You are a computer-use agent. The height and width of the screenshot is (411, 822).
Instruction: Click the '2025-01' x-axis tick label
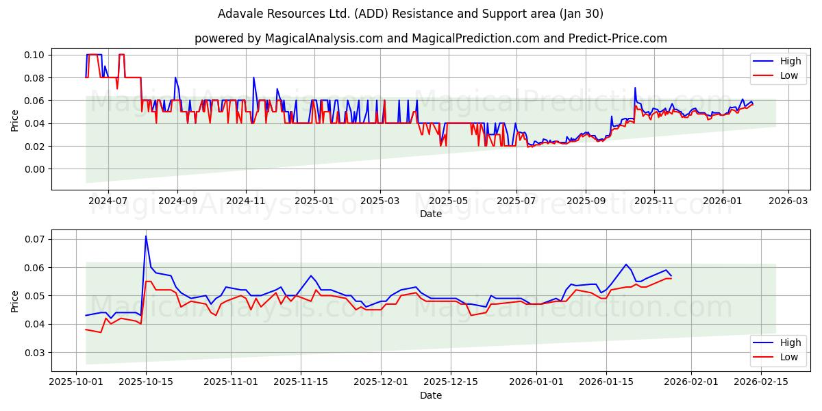pyautogui.click(x=314, y=201)
